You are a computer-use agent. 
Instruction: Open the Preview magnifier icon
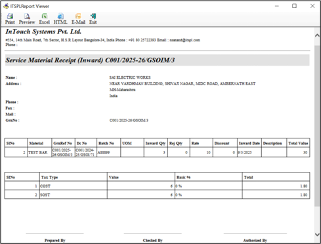27,16
